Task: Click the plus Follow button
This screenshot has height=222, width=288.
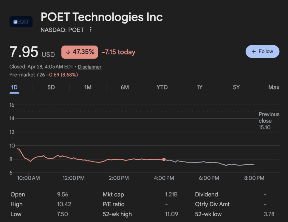Action: (262, 52)
